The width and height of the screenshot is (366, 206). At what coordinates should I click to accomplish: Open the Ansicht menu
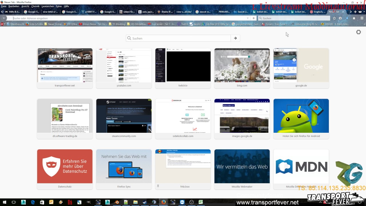click(x=25, y=6)
